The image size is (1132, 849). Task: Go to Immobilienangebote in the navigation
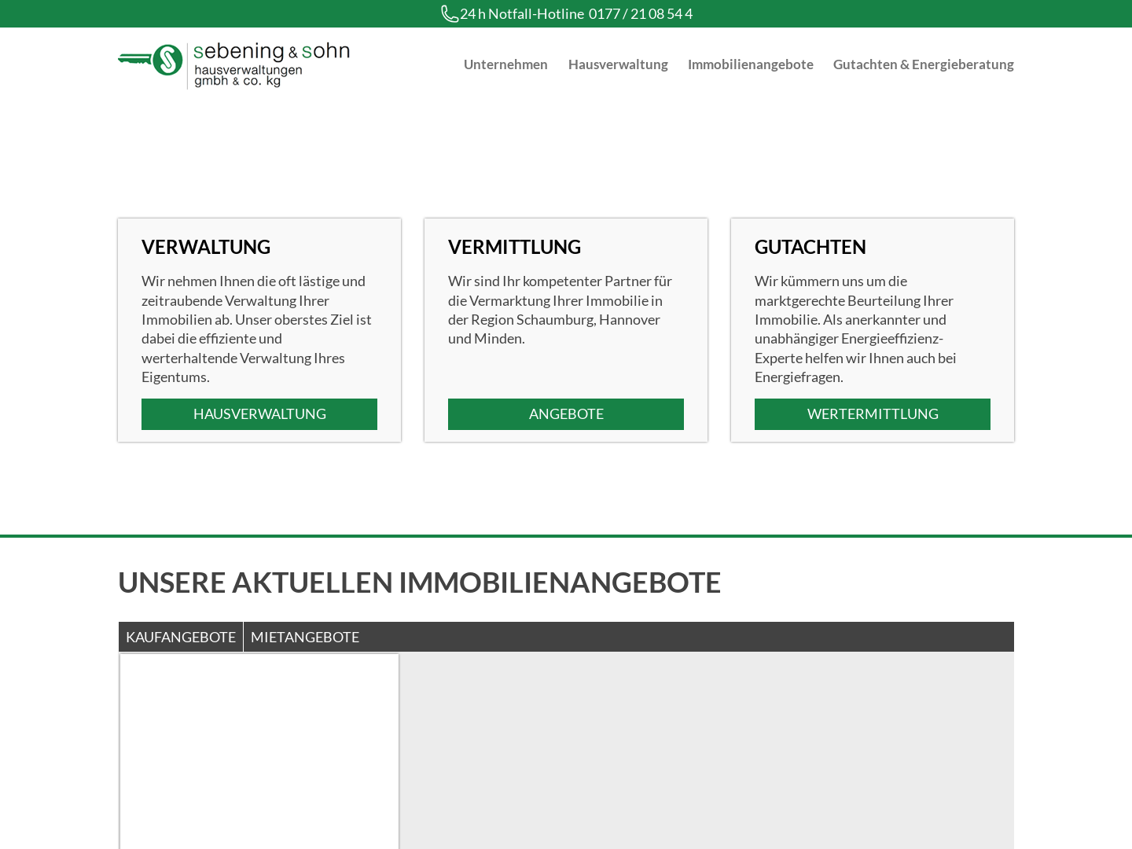coord(750,64)
